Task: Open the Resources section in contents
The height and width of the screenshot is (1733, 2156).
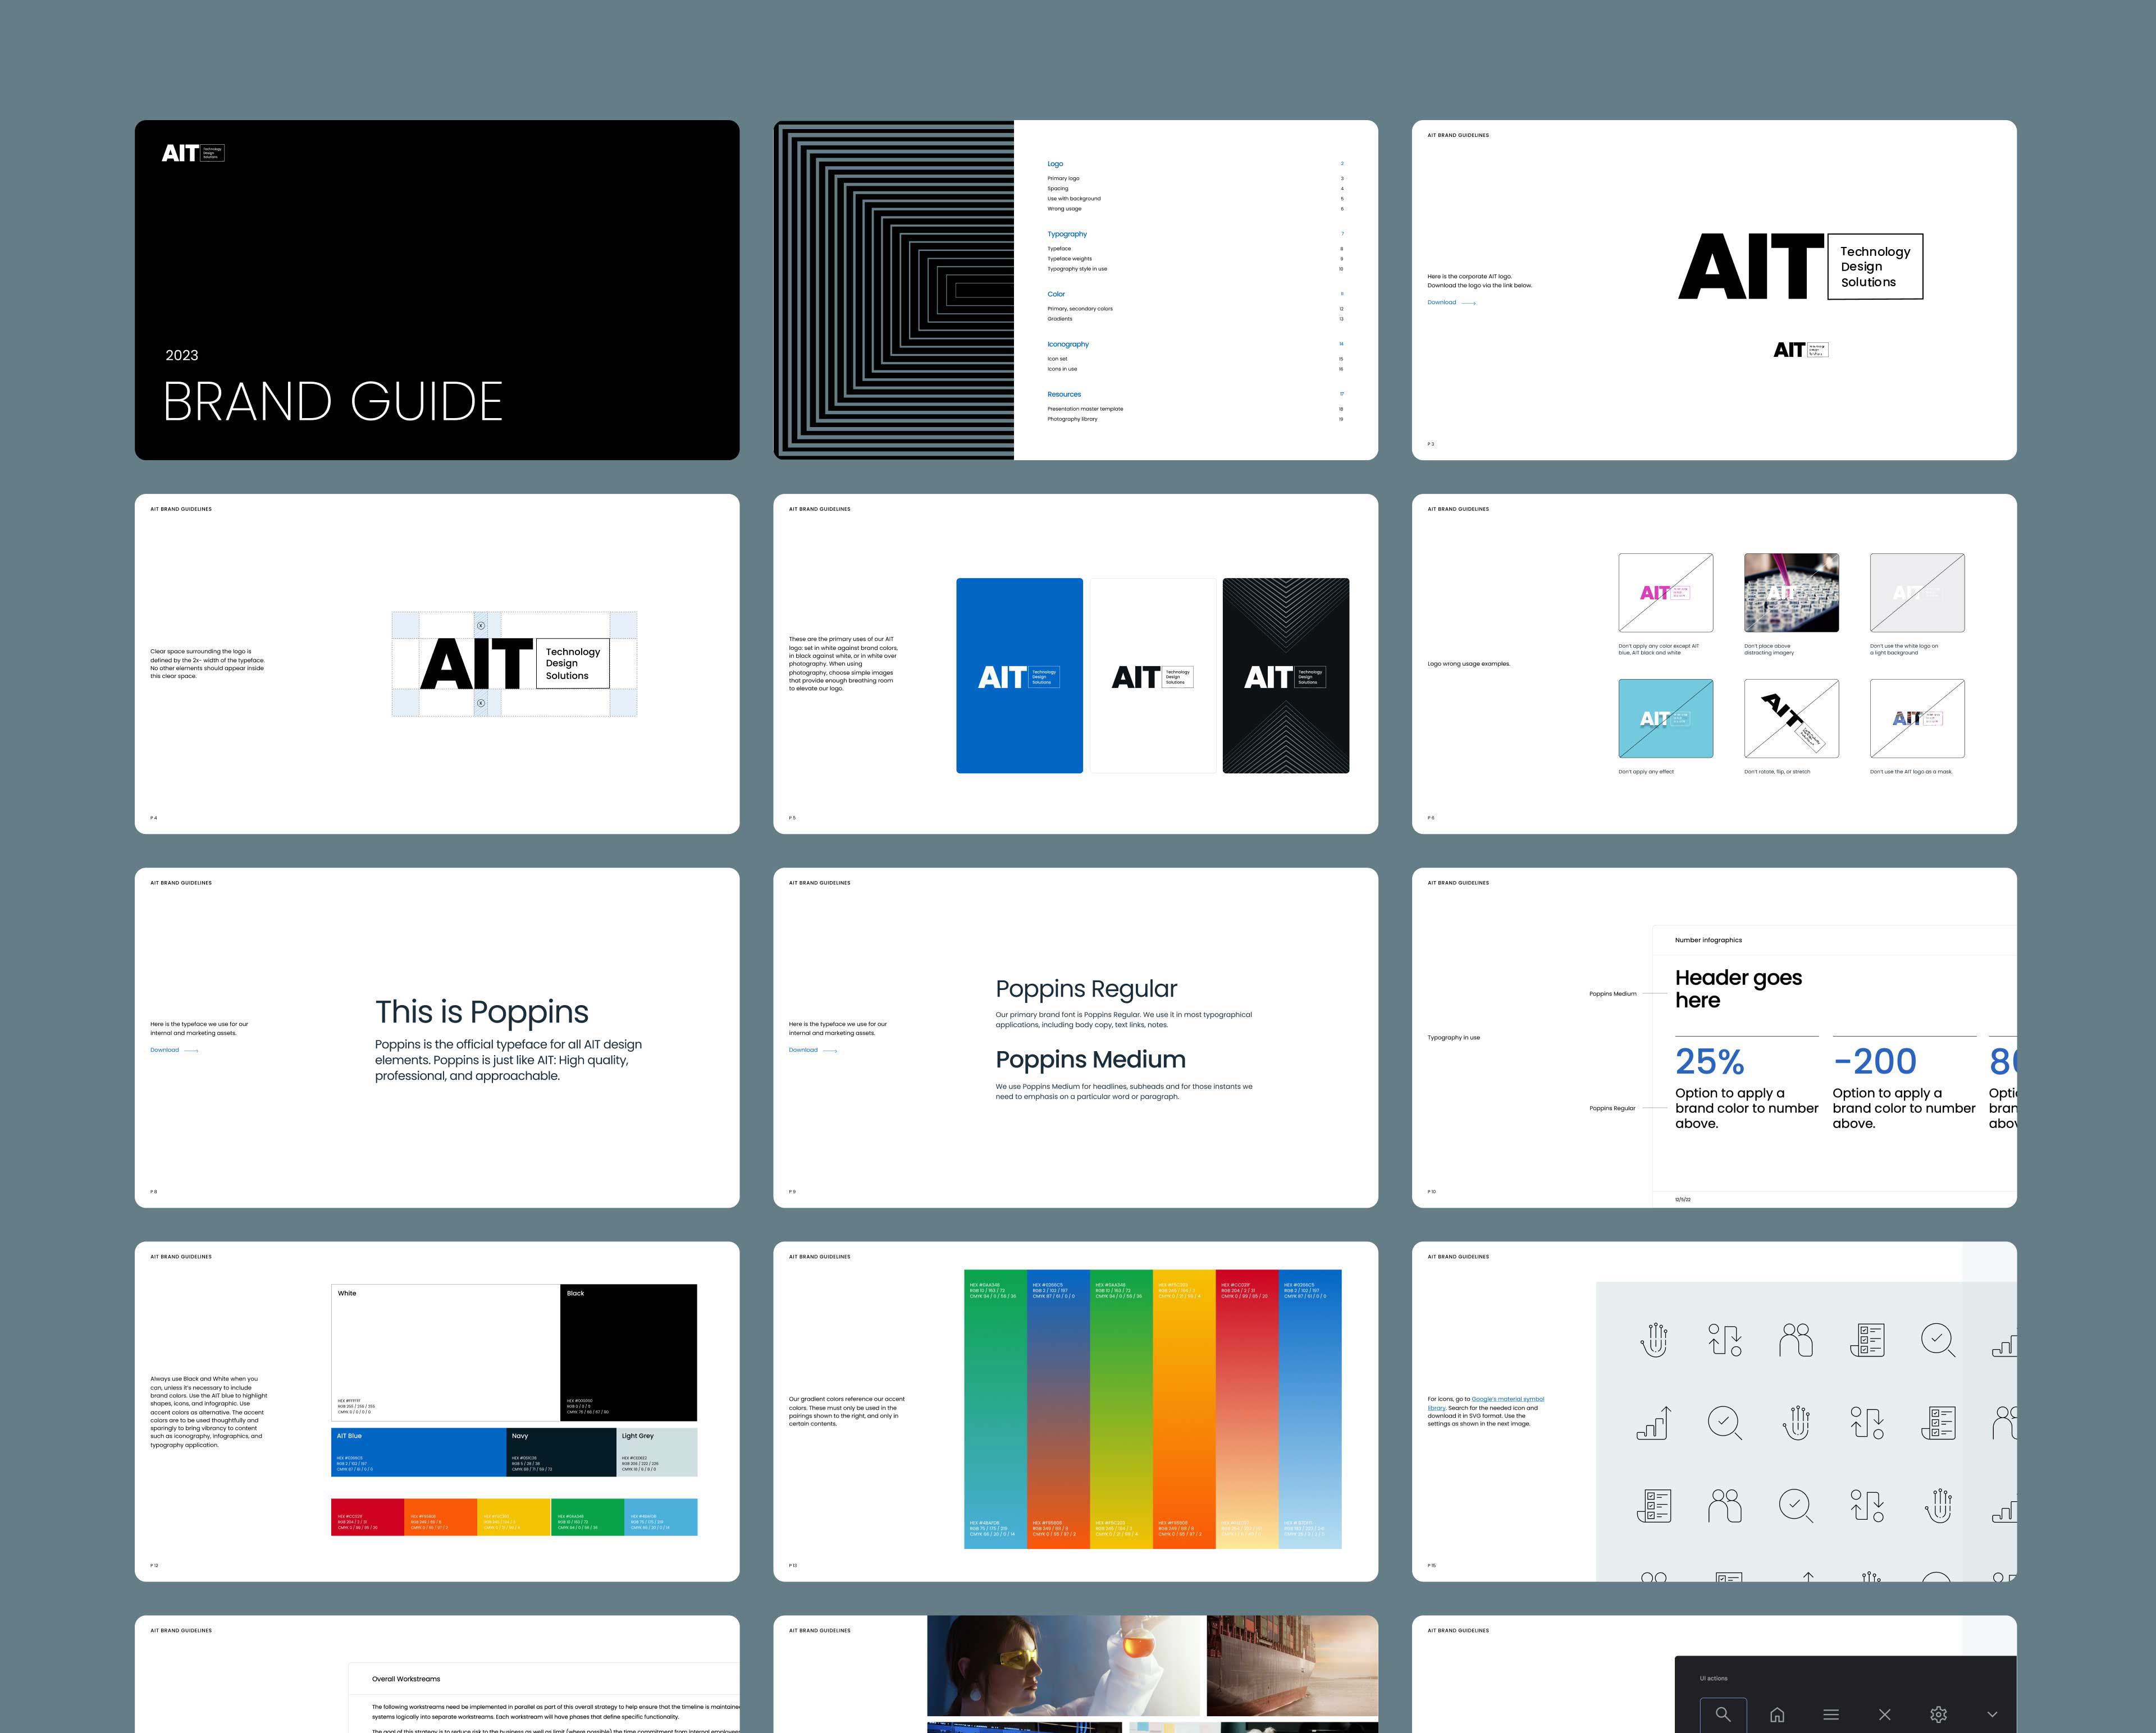Action: point(1064,394)
